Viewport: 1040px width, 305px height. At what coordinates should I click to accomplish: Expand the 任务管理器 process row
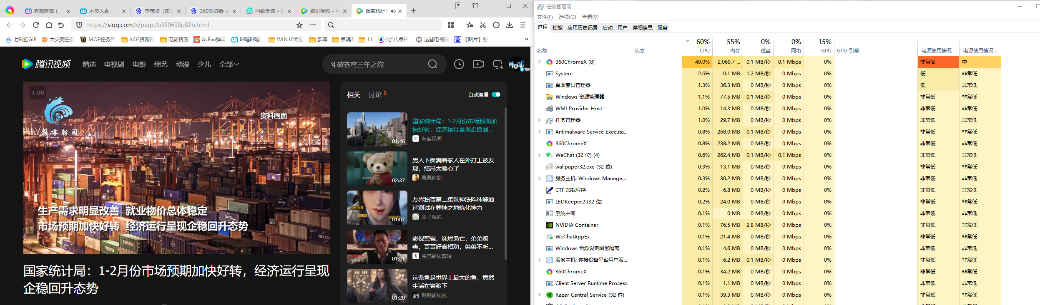(540, 120)
